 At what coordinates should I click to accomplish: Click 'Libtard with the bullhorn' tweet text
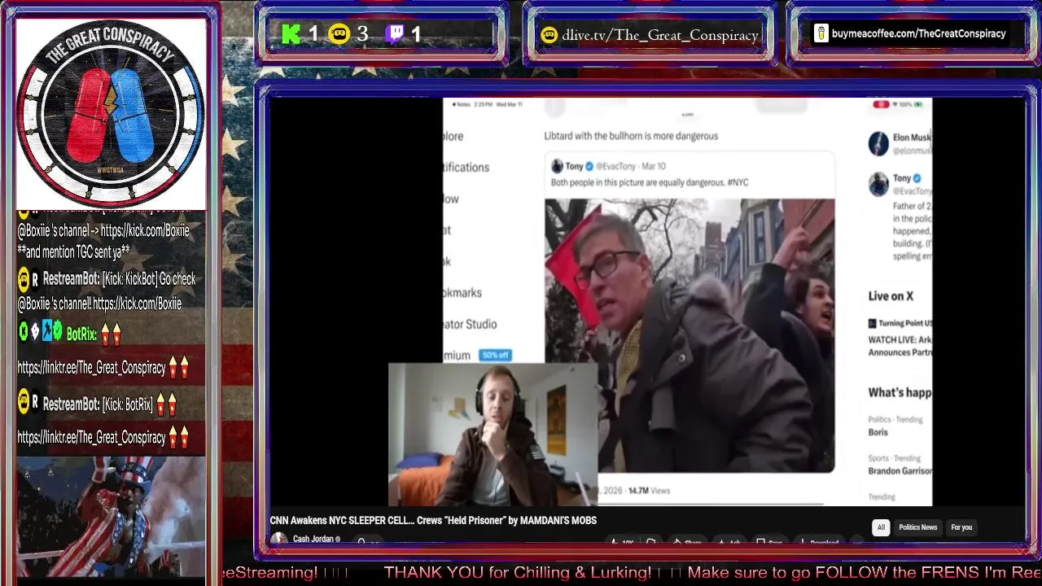[631, 136]
